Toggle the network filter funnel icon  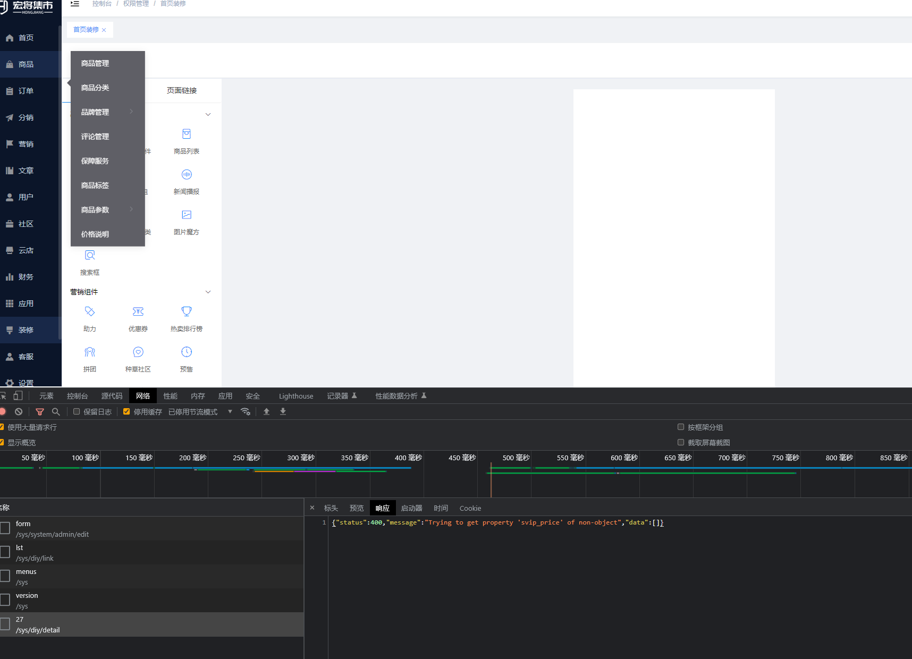40,411
